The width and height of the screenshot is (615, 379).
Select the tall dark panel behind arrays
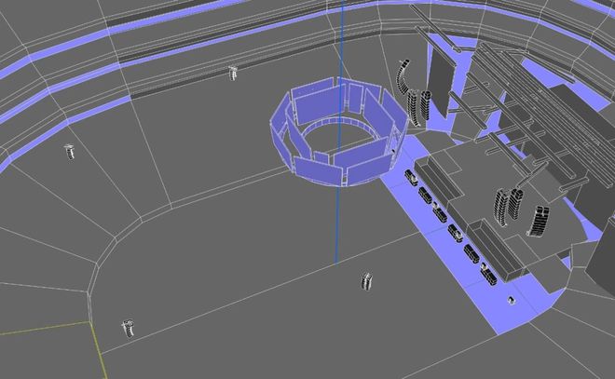[x=438, y=84]
